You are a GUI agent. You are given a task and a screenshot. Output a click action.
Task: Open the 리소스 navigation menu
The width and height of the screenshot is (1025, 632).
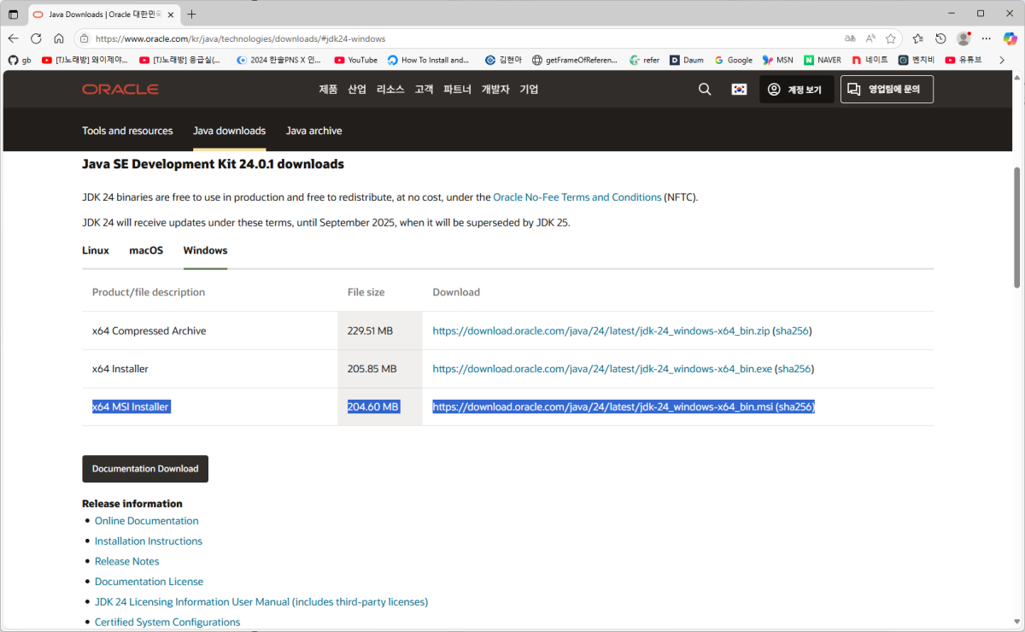pos(390,90)
